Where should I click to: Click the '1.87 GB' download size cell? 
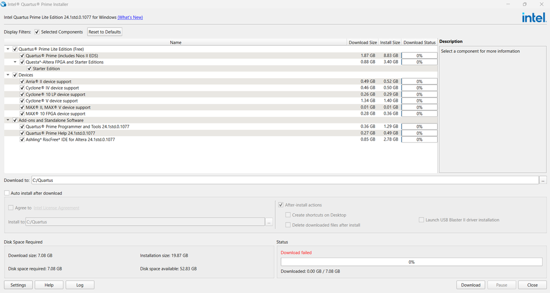pos(368,56)
